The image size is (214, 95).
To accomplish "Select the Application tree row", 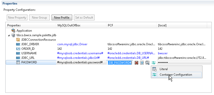I will (24, 31).
